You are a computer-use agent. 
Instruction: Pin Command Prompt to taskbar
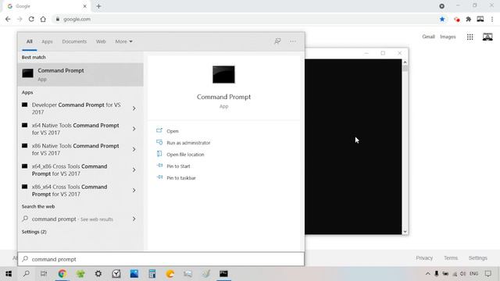(x=181, y=178)
